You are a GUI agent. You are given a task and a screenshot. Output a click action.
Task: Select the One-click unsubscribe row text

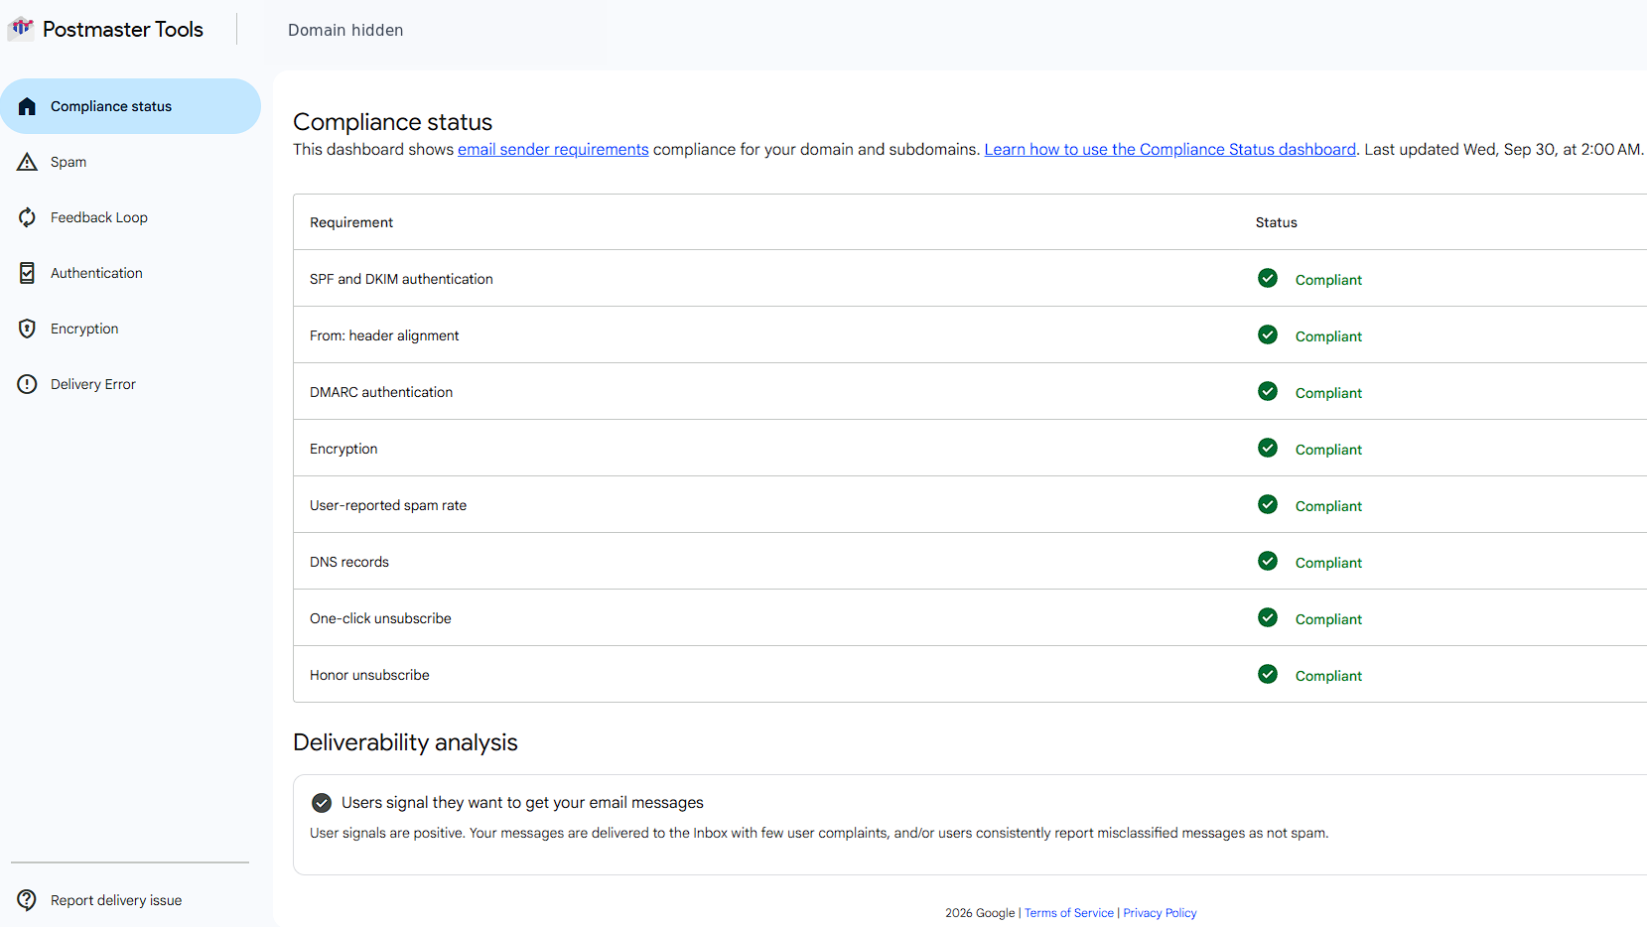point(380,618)
